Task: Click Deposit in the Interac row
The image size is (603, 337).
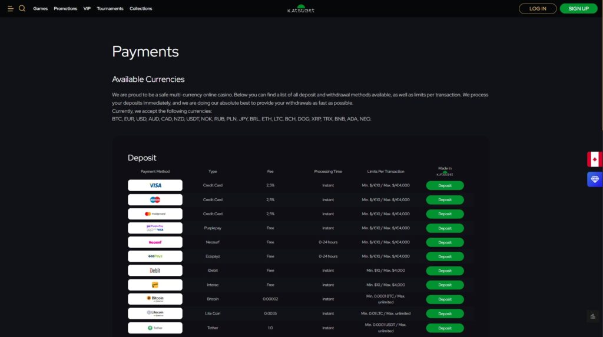Action: [445, 285]
